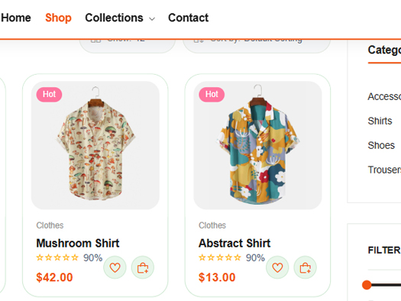
Task: Select Shoes category in sidebar
Action: [381, 145]
